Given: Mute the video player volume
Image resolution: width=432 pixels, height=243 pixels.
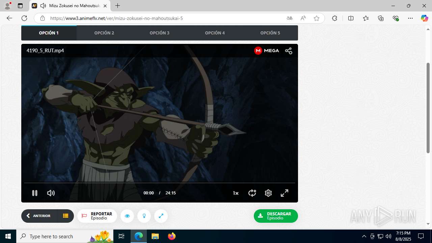Looking at the screenshot, I should [x=51, y=193].
